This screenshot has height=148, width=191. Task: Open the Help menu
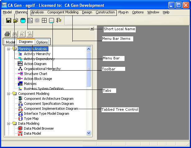(x=166, y=12)
